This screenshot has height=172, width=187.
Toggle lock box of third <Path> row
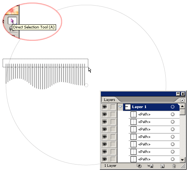pos(113,129)
